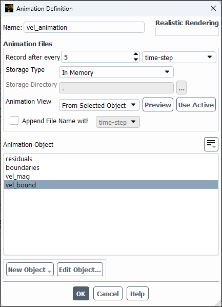Screen dimensions: 222x307
Task: Select vel_mag in Animation Object list
Action: click(111, 176)
